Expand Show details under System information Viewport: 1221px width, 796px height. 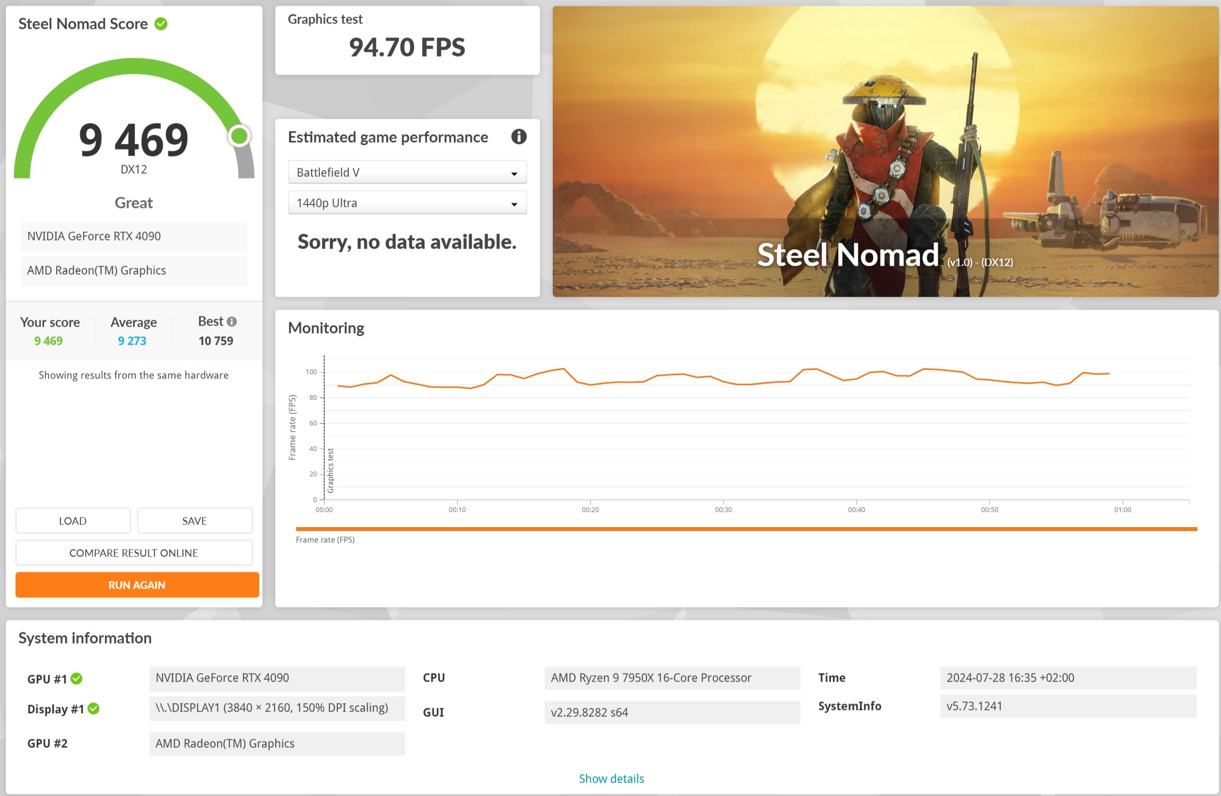point(611,779)
